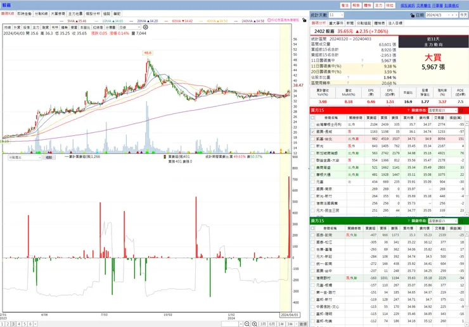Open the 行事曆 link
469x327 pixels.
437,5
